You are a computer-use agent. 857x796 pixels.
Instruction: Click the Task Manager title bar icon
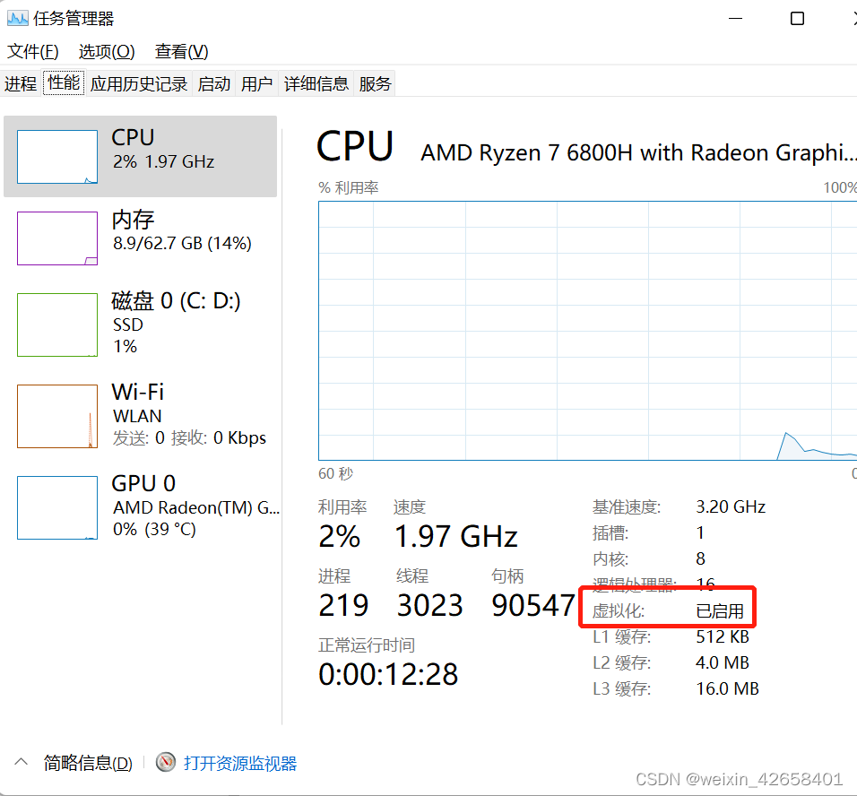18,19
